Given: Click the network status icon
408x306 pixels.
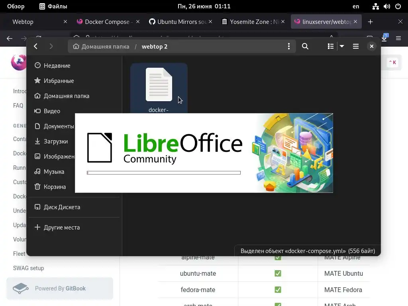Looking at the screenshot, I should point(375,6).
